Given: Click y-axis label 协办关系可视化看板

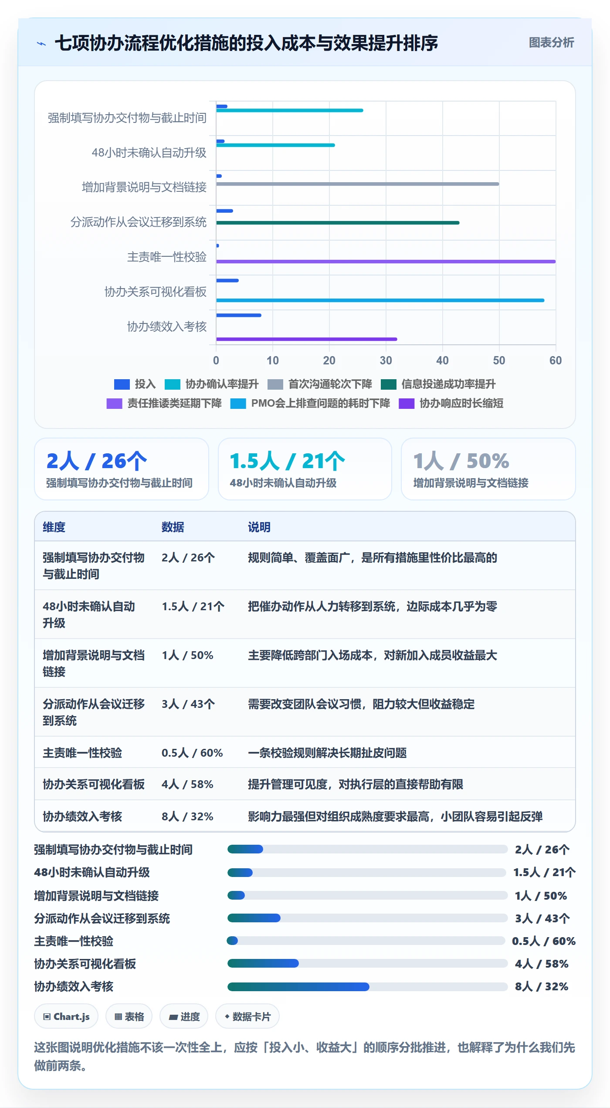Looking at the screenshot, I should [156, 292].
